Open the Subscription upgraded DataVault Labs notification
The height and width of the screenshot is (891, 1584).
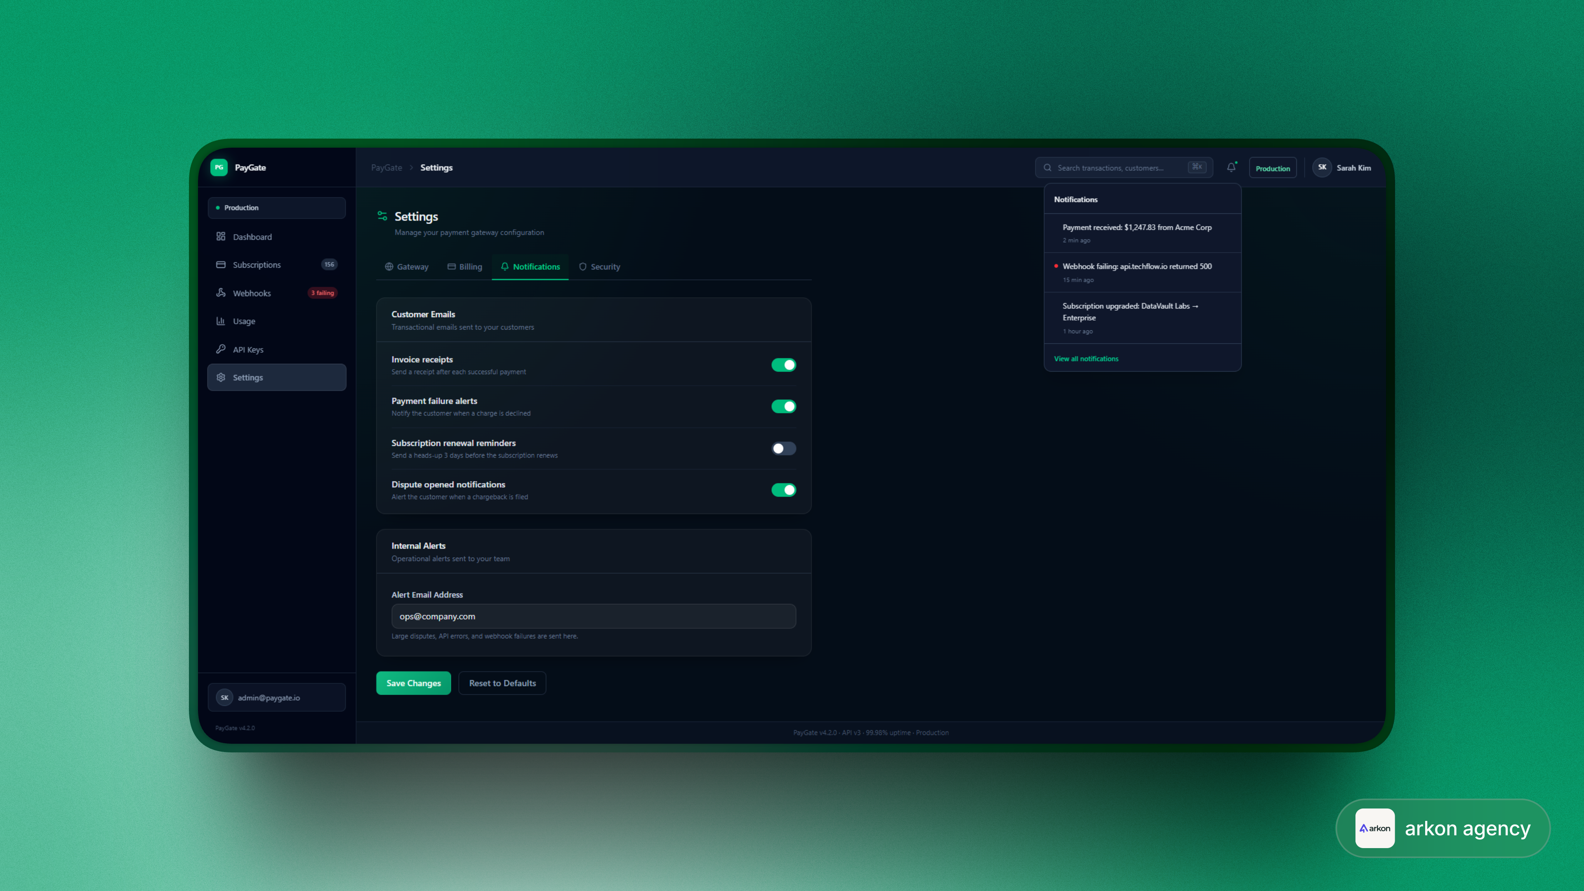(x=1143, y=318)
